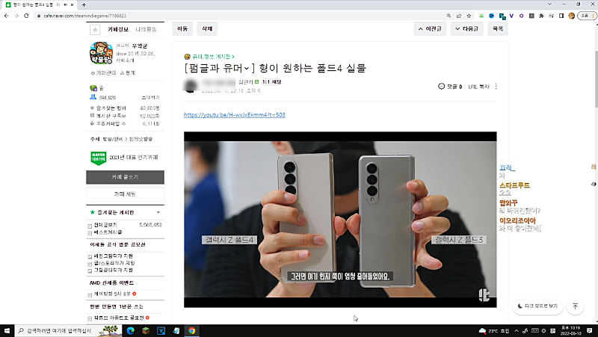Copy the post link with URL 복사
This screenshot has width=598, height=337.
coord(478,87)
